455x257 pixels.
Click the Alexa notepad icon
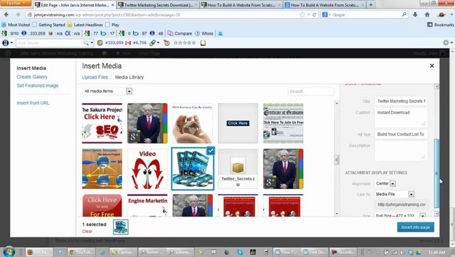pyautogui.click(x=203, y=43)
